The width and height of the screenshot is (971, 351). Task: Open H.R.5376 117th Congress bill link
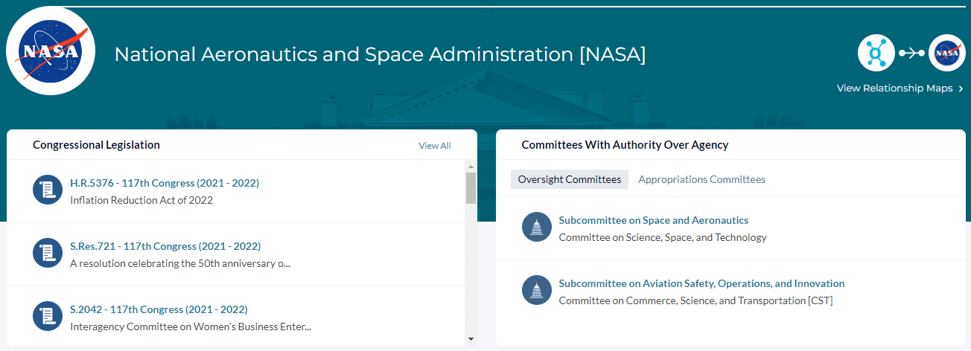point(165,183)
